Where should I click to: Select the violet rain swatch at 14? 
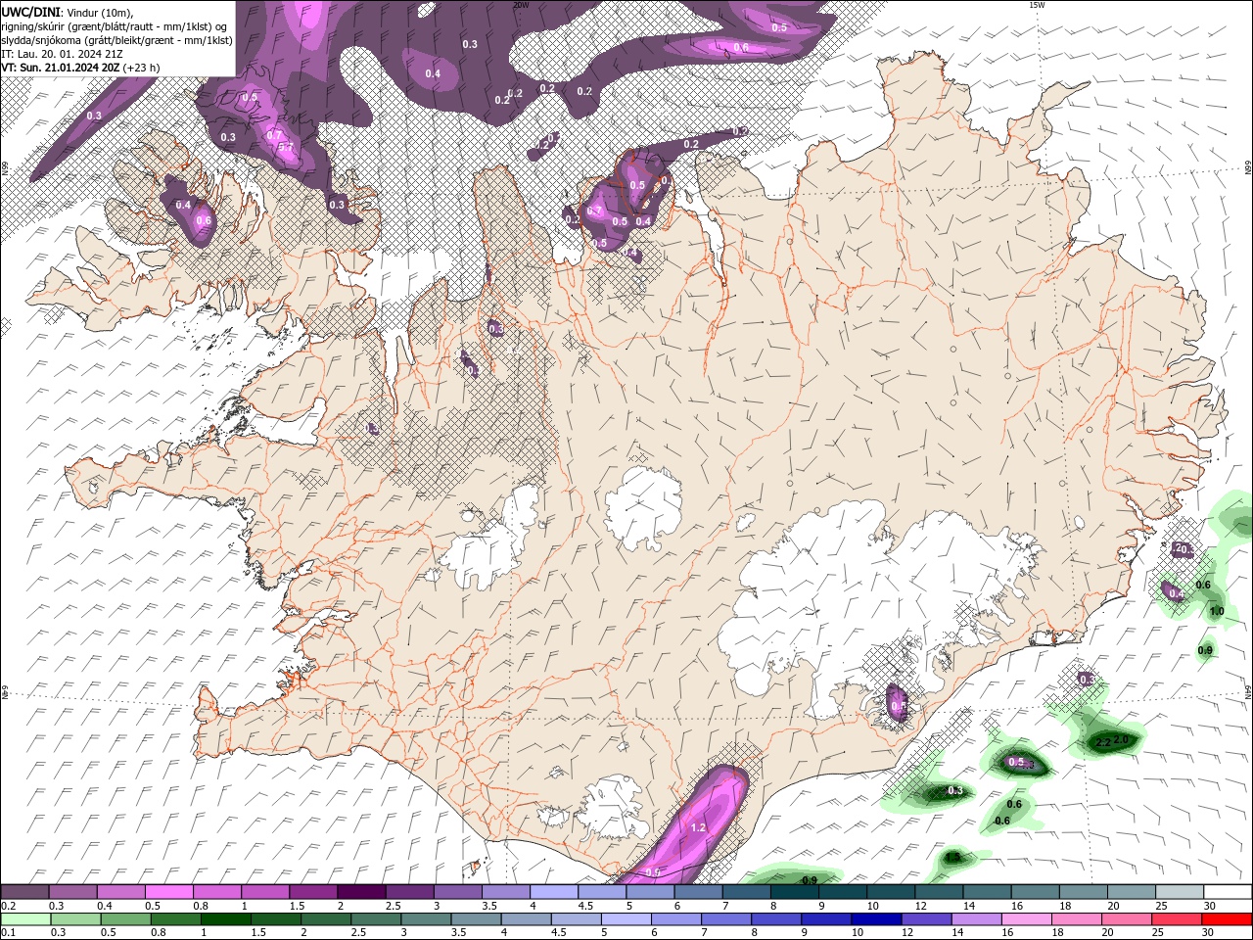976,919
